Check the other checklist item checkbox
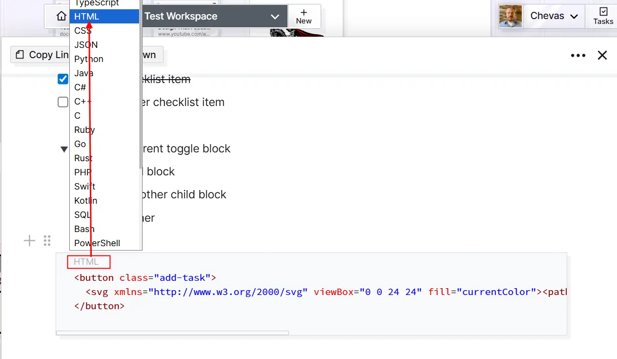Viewport: 617px width, 359px height. pyautogui.click(x=62, y=102)
